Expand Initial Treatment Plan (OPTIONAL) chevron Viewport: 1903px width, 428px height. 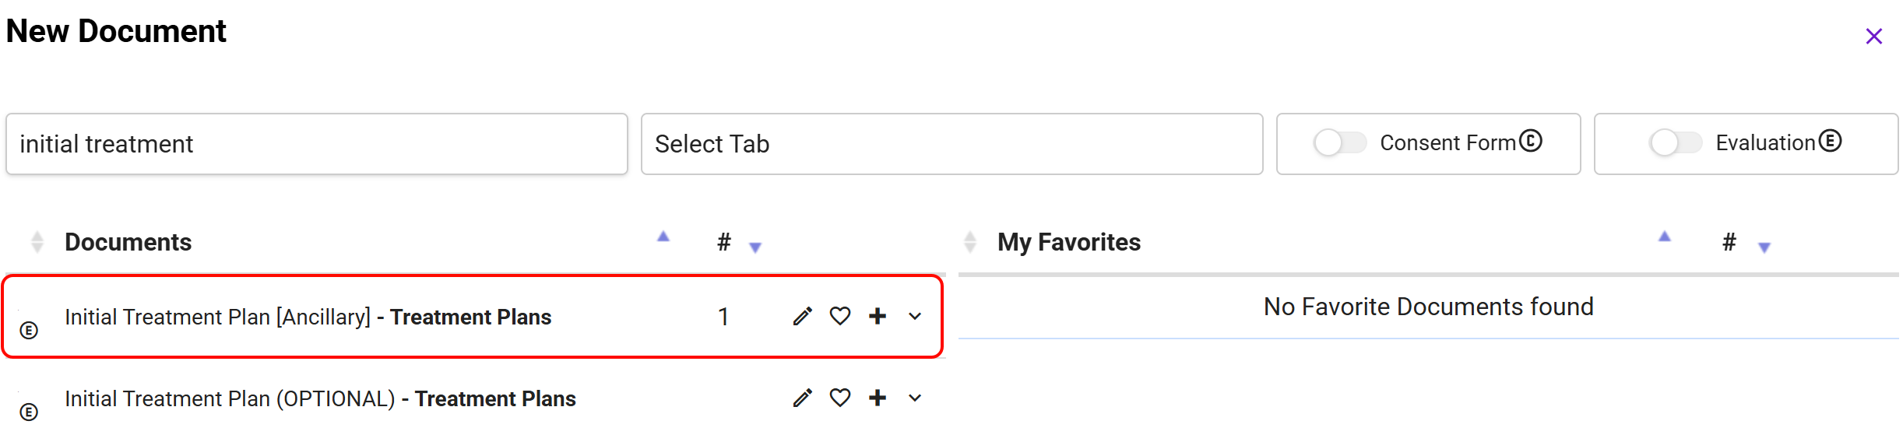click(915, 398)
